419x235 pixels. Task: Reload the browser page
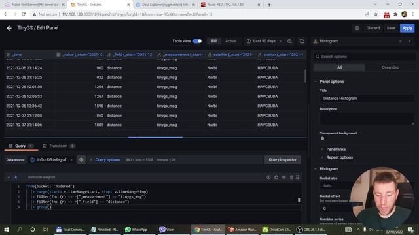click(24, 14)
